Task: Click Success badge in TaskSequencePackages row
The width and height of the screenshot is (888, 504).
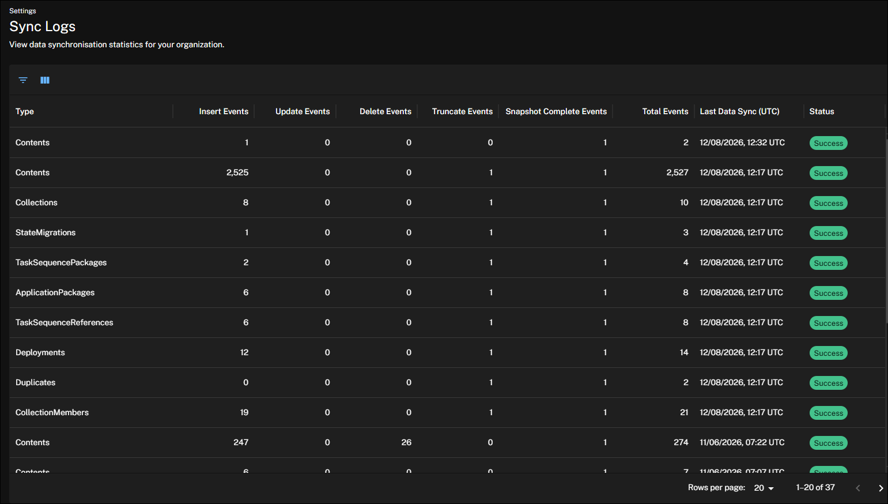Action: (x=828, y=263)
